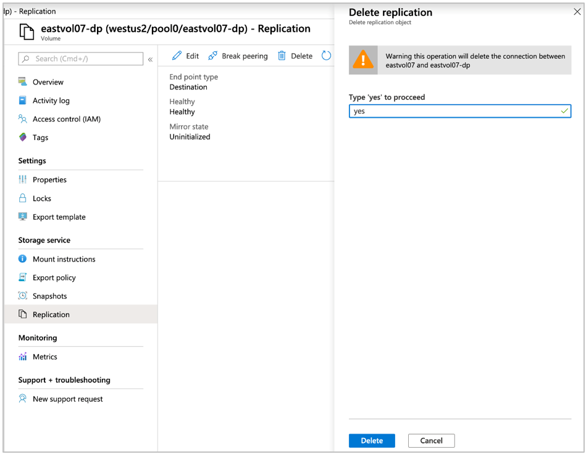Click the Search (Cmd+/) field

[x=81, y=59]
